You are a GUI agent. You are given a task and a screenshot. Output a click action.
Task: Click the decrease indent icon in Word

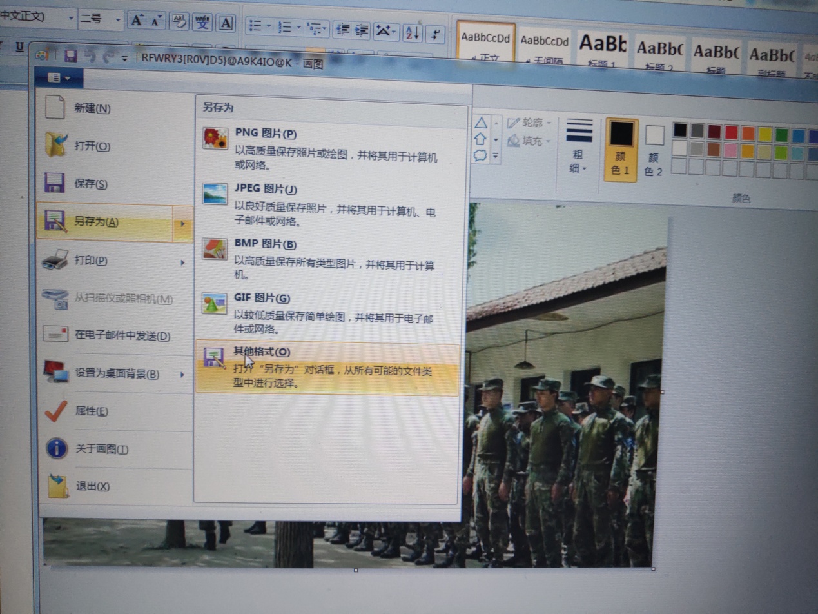click(x=342, y=30)
